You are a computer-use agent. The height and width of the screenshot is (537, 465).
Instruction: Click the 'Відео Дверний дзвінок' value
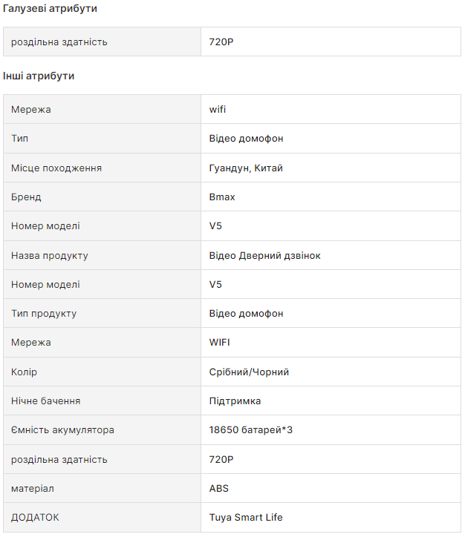coord(265,256)
